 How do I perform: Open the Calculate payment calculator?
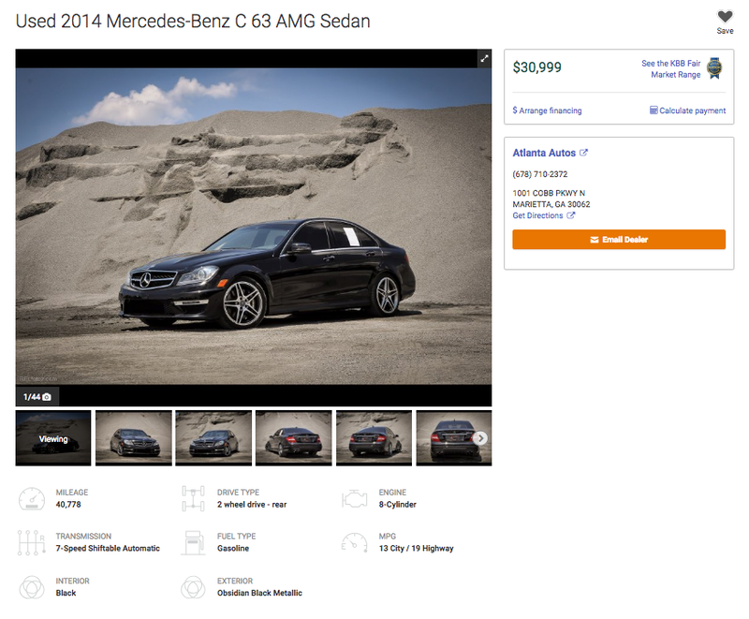pos(687,111)
